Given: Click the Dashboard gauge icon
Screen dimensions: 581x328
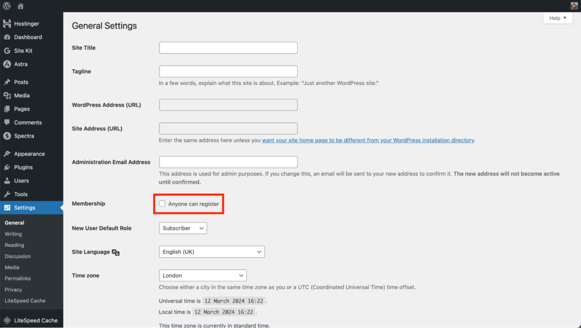Looking at the screenshot, I should tap(7, 37).
